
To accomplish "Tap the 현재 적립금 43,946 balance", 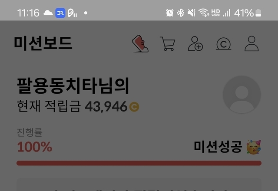I will pyautogui.click(x=78, y=106).
